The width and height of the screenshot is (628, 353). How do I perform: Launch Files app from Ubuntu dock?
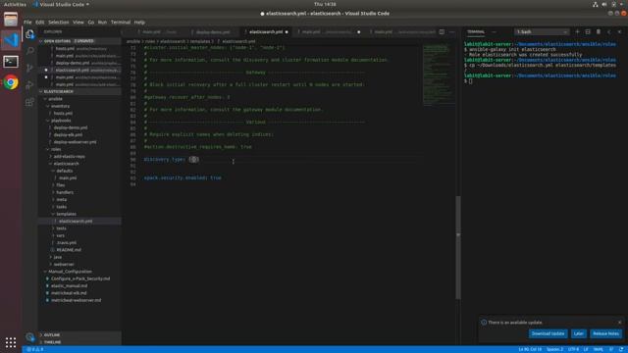[11, 19]
